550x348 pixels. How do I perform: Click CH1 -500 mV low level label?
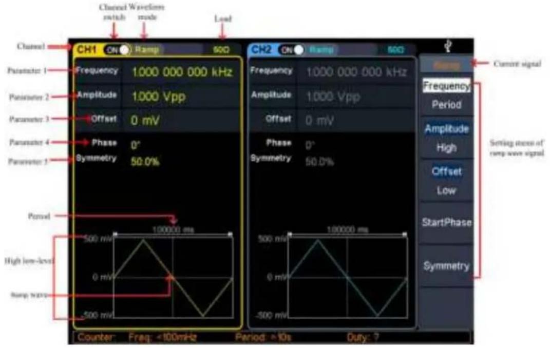97,316
